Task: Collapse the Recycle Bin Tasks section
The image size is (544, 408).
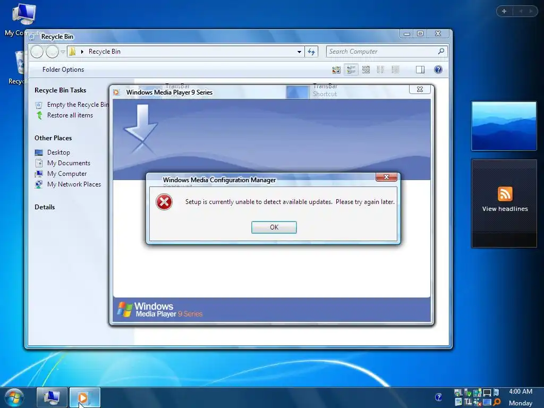Action: point(61,90)
